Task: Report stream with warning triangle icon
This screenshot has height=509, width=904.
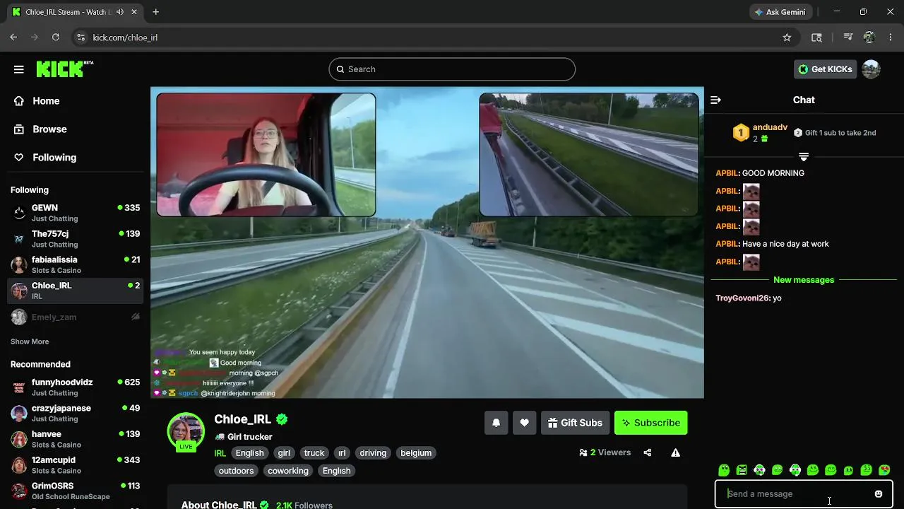Action: (675, 452)
